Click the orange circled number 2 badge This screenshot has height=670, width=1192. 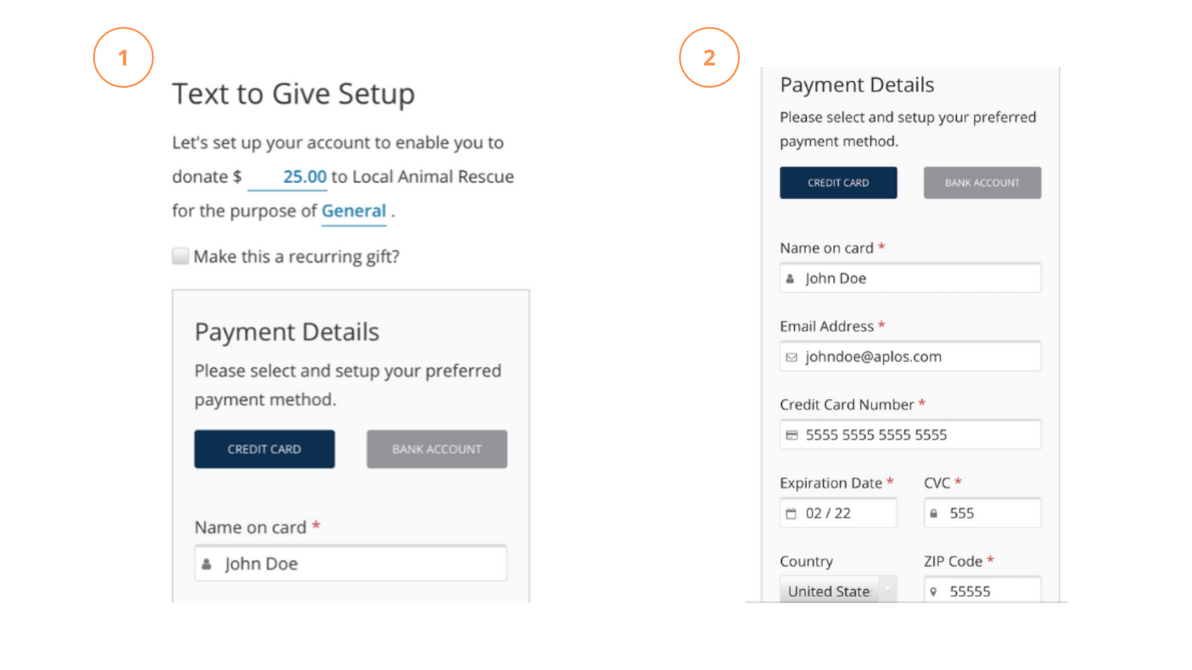coord(709,58)
